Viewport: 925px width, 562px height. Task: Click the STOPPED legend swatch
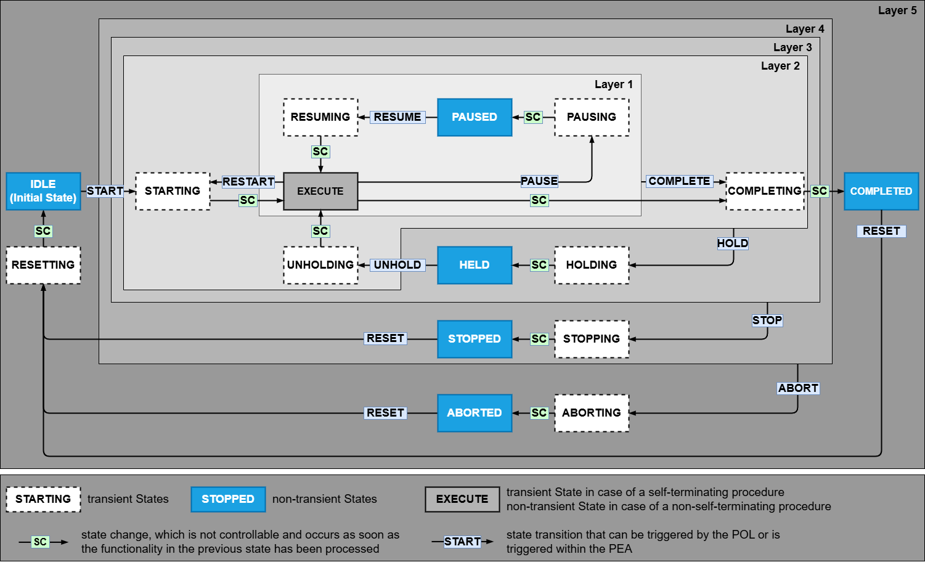pos(227,499)
